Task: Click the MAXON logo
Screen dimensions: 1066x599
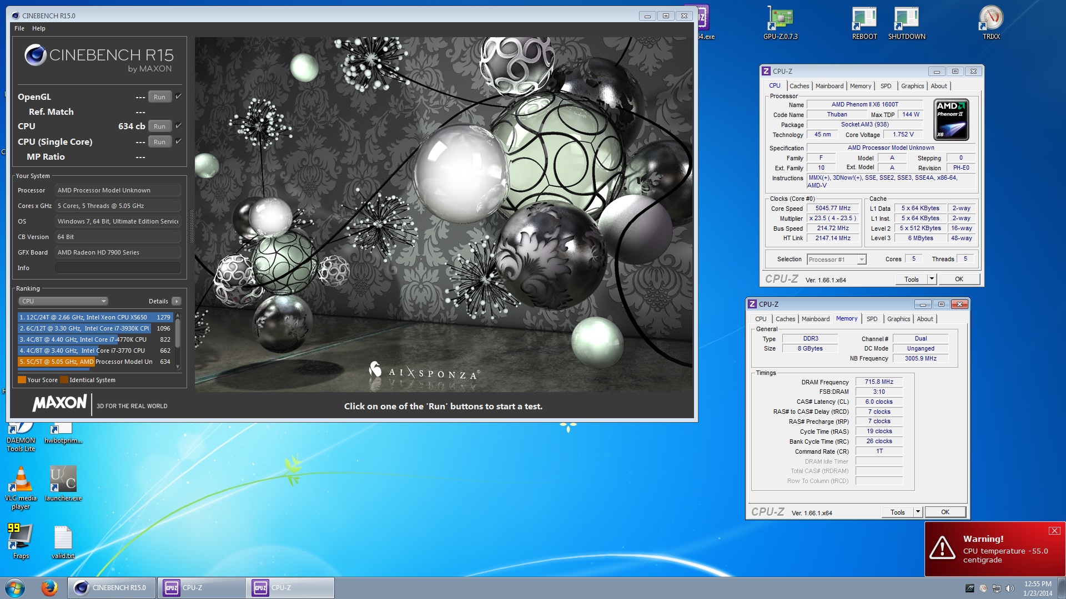Action: pyautogui.click(x=60, y=403)
